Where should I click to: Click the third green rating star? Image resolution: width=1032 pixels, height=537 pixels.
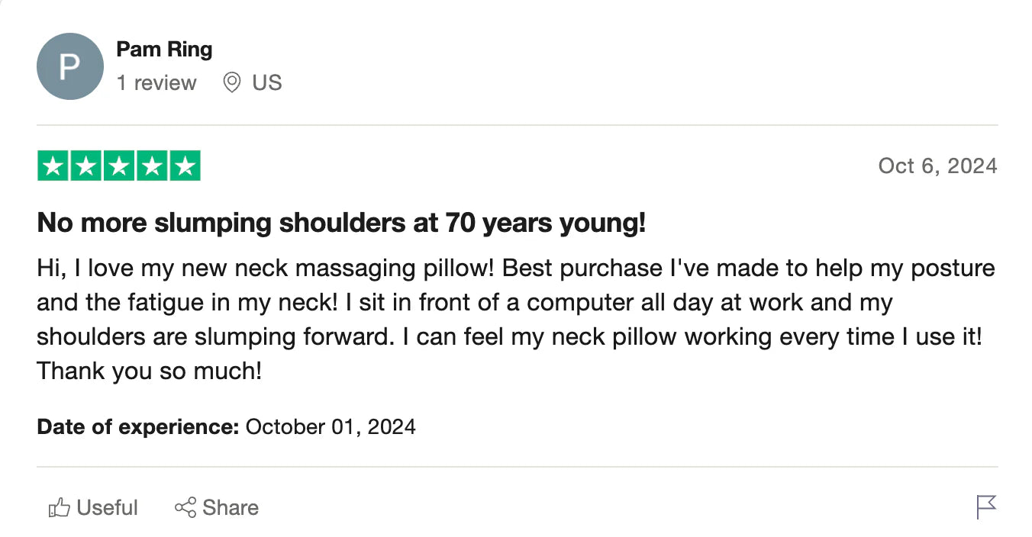tap(118, 166)
